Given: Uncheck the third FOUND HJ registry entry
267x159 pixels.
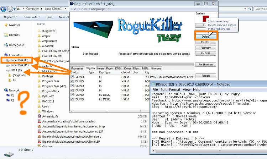Looking at the screenshot, I should pyautogui.click(x=72, y=86).
